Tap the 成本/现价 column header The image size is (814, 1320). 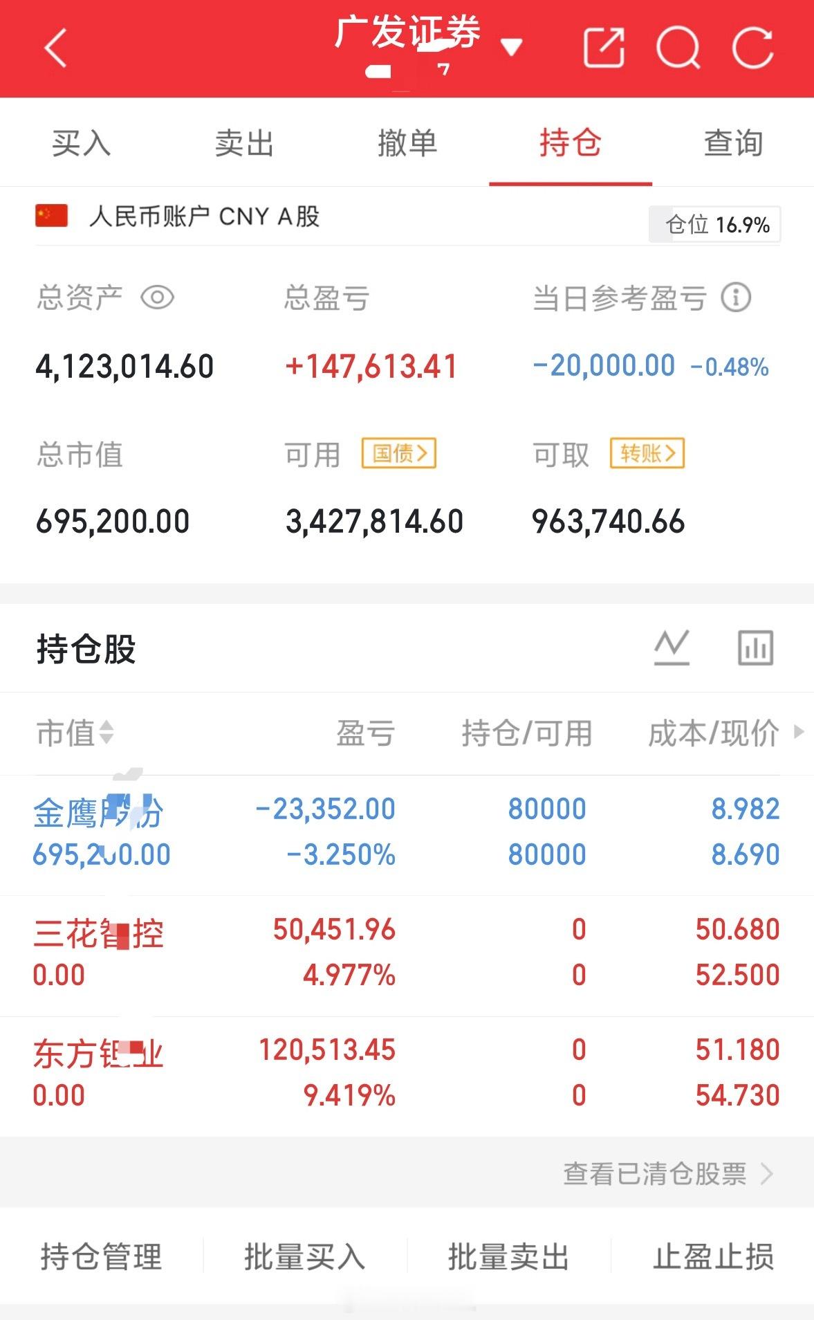click(714, 733)
